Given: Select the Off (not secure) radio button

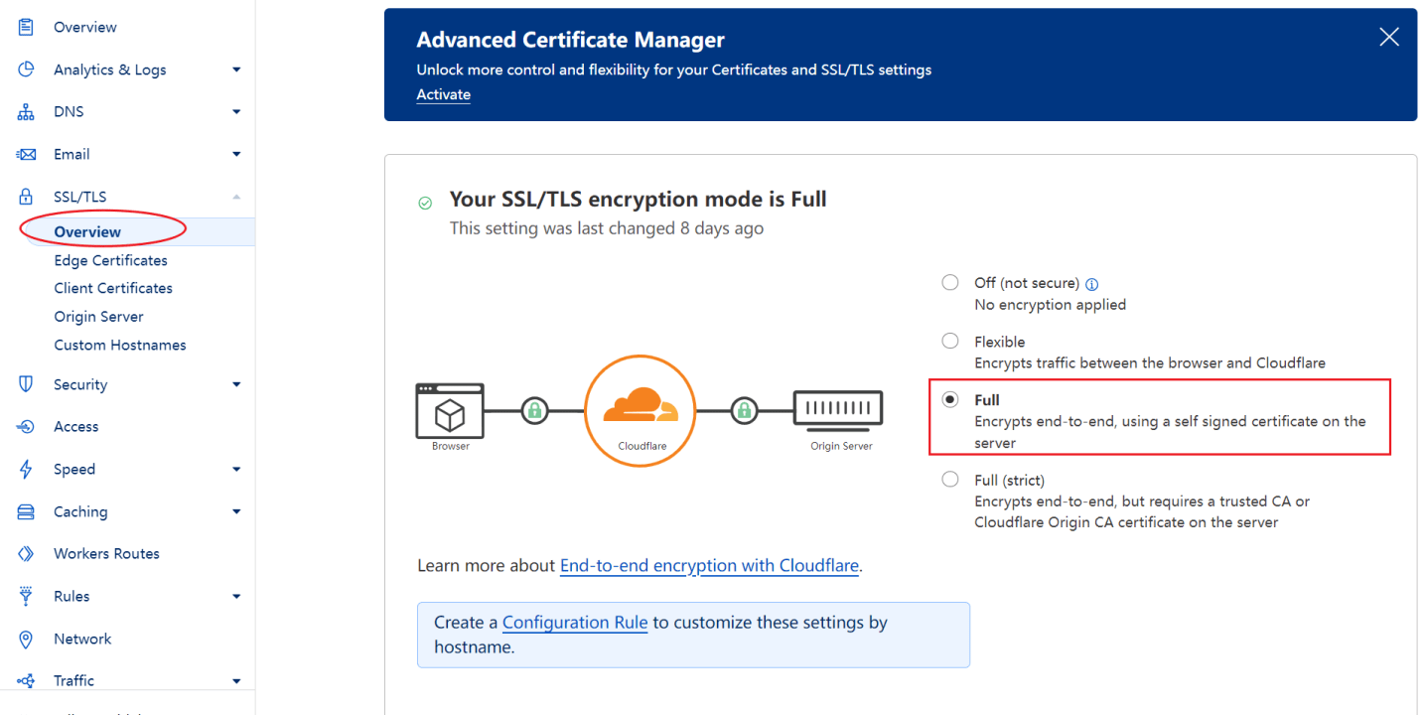Looking at the screenshot, I should (x=950, y=282).
